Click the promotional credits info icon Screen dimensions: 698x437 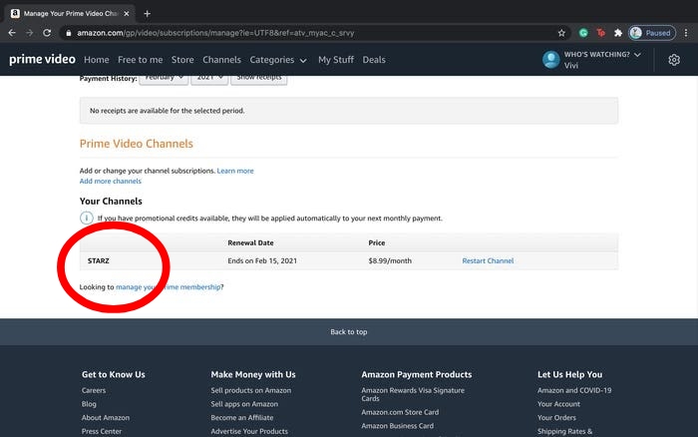tap(86, 218)
